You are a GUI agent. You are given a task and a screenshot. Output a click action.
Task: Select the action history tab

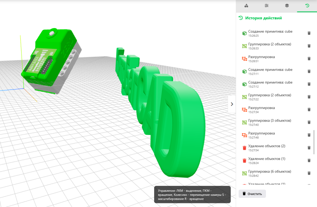(x=307, y=6)
